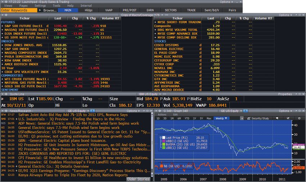This screenshot has width=306, height=182.
Task: Click the play arrow beside Browse
Action: 40,10
